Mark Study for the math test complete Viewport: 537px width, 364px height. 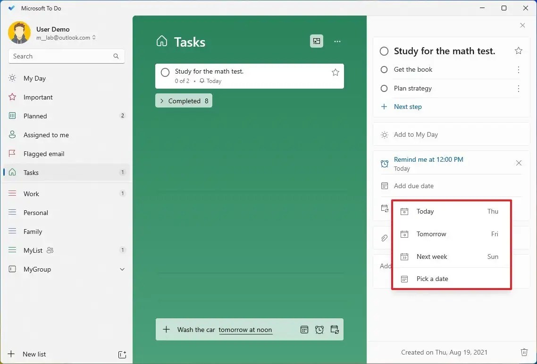click(165, 72)
